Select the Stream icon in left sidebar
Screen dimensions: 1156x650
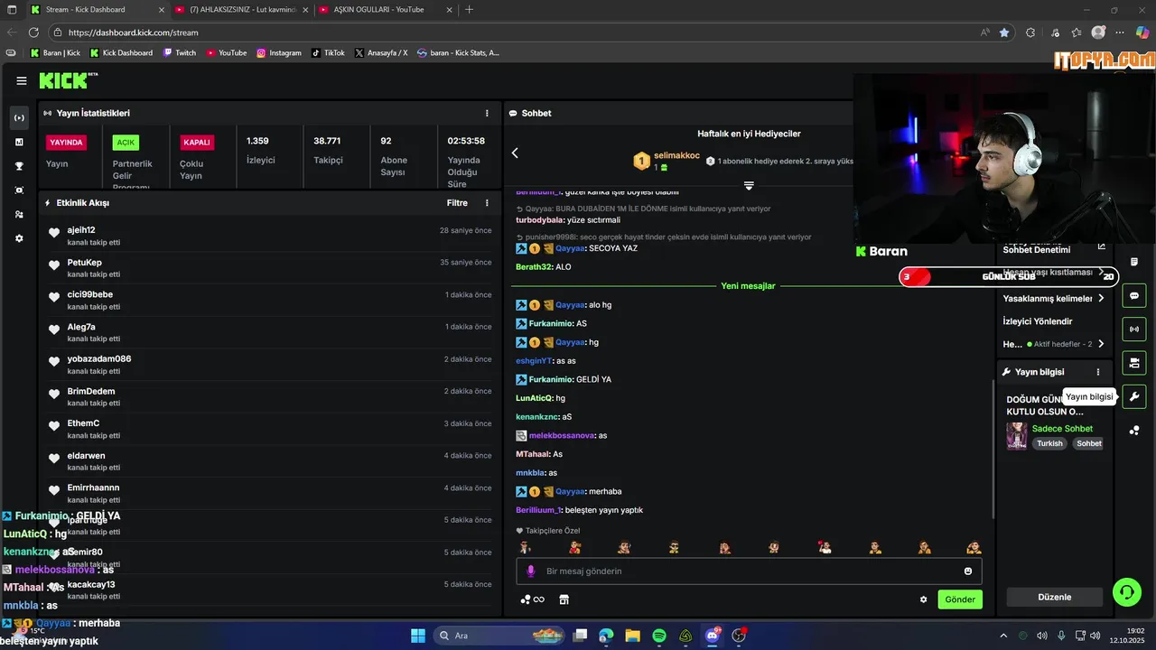coord(19,118)
